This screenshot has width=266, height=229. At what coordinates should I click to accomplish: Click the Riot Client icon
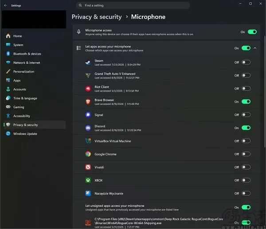(88, 88)
